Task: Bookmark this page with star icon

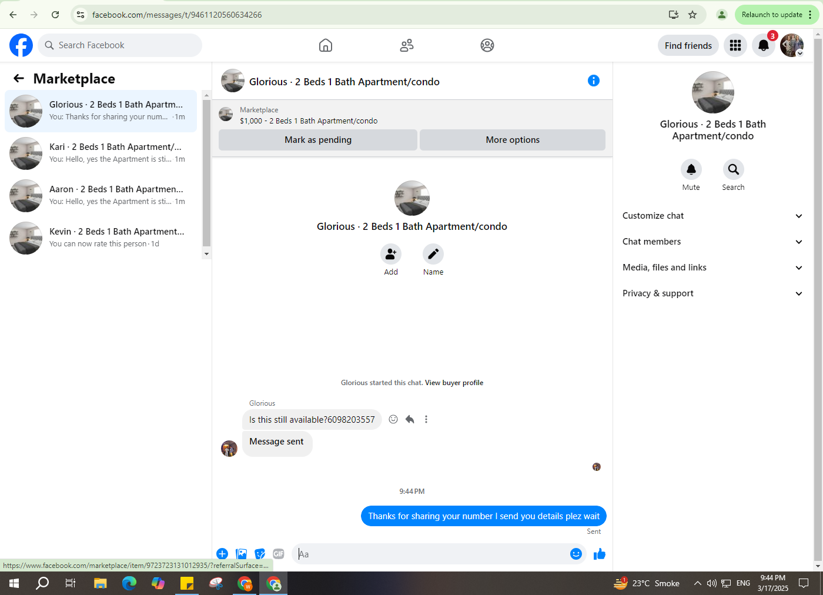Action: point(692,15)
